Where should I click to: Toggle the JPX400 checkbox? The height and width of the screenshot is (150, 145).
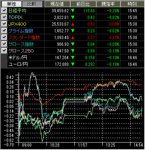pyautogui.click(x=4, y=24)
